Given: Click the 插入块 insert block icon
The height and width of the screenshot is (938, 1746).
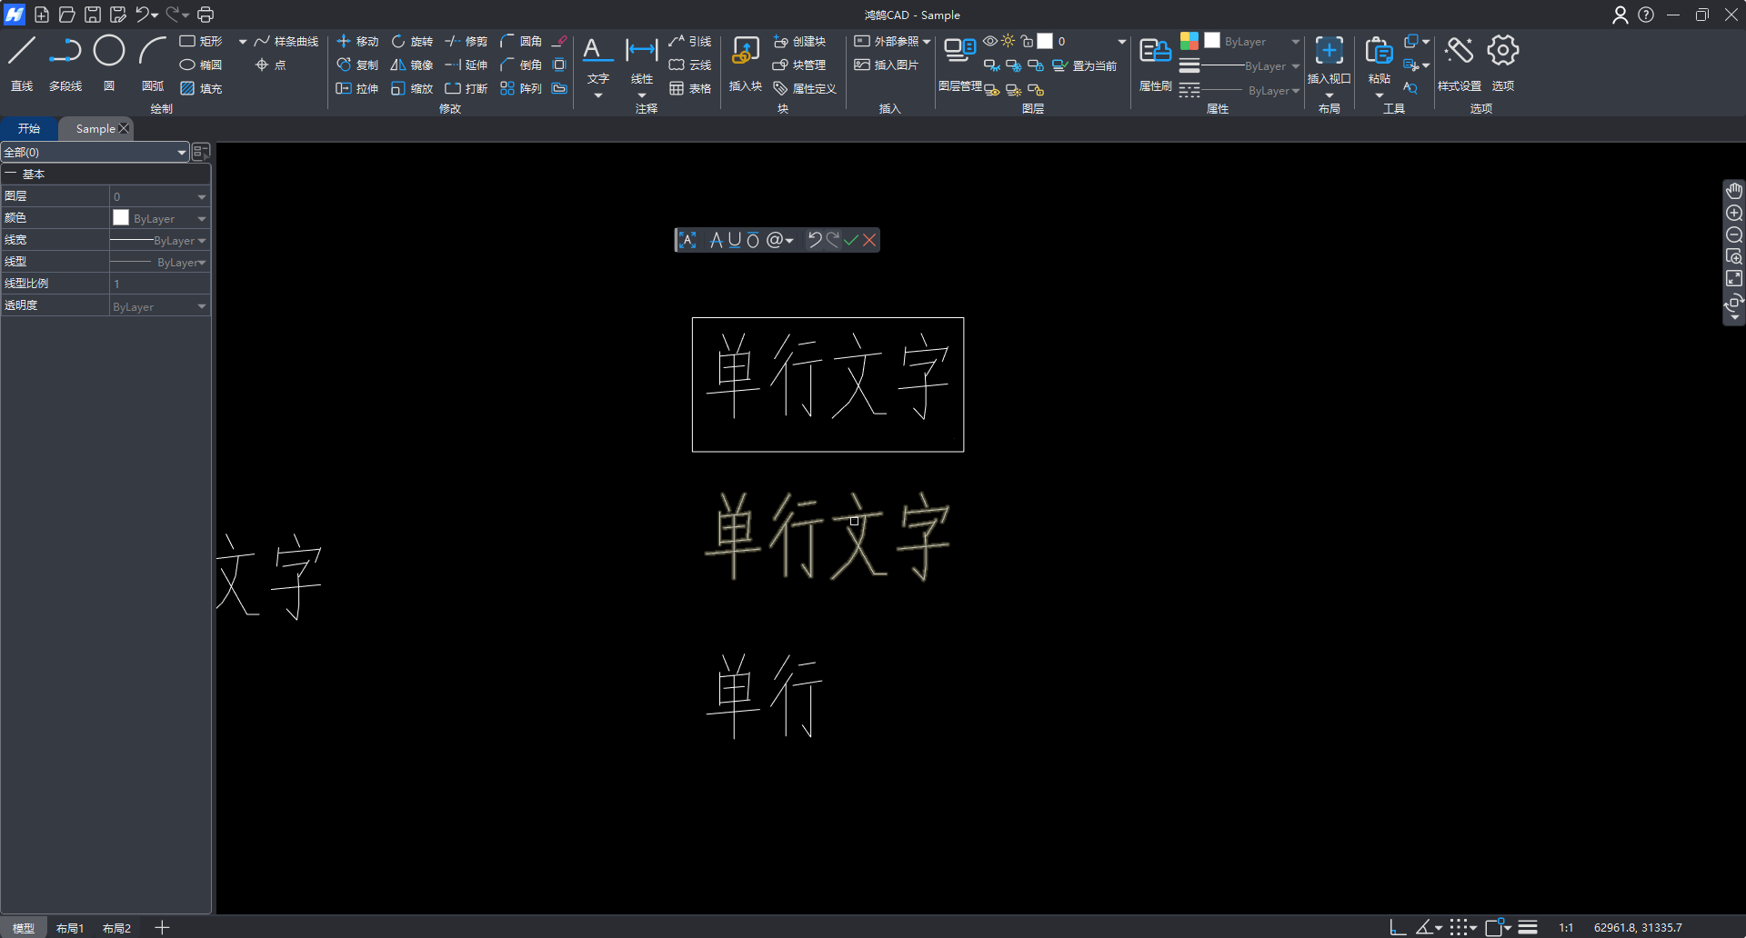Looking at the screenshot, I should 745,53.
